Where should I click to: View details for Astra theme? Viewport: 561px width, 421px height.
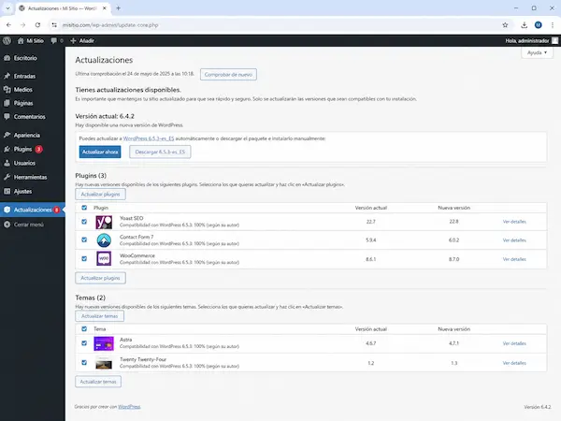click(514, 343)
